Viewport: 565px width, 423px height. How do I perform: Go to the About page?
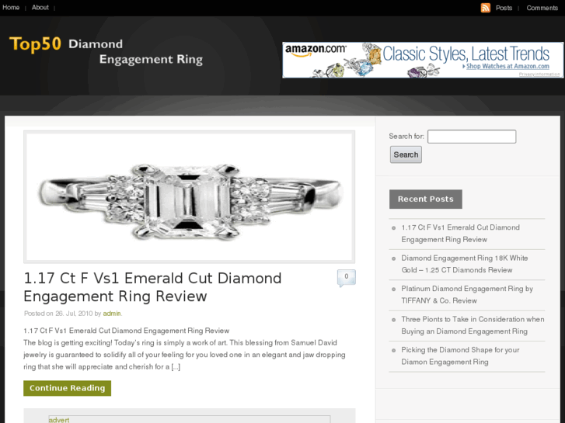tap(40, 7)
